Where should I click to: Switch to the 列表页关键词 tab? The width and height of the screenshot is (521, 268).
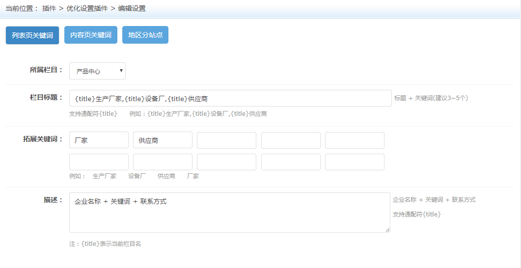coord(32,35)
